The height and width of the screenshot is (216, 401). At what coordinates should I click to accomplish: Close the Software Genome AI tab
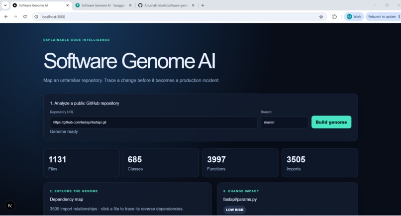68,5
